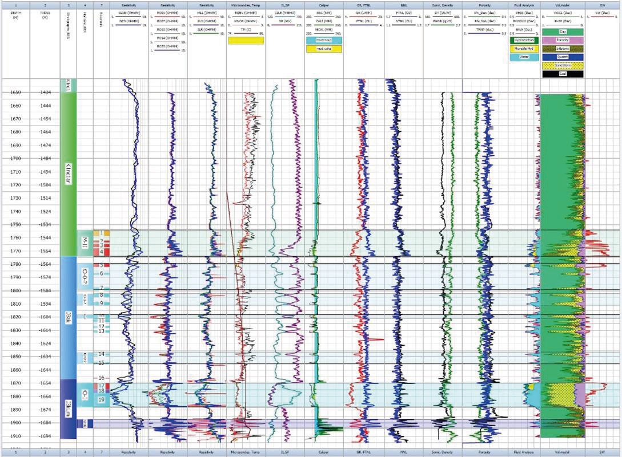Click the -1604 TVDSS value

click(45, 317)
